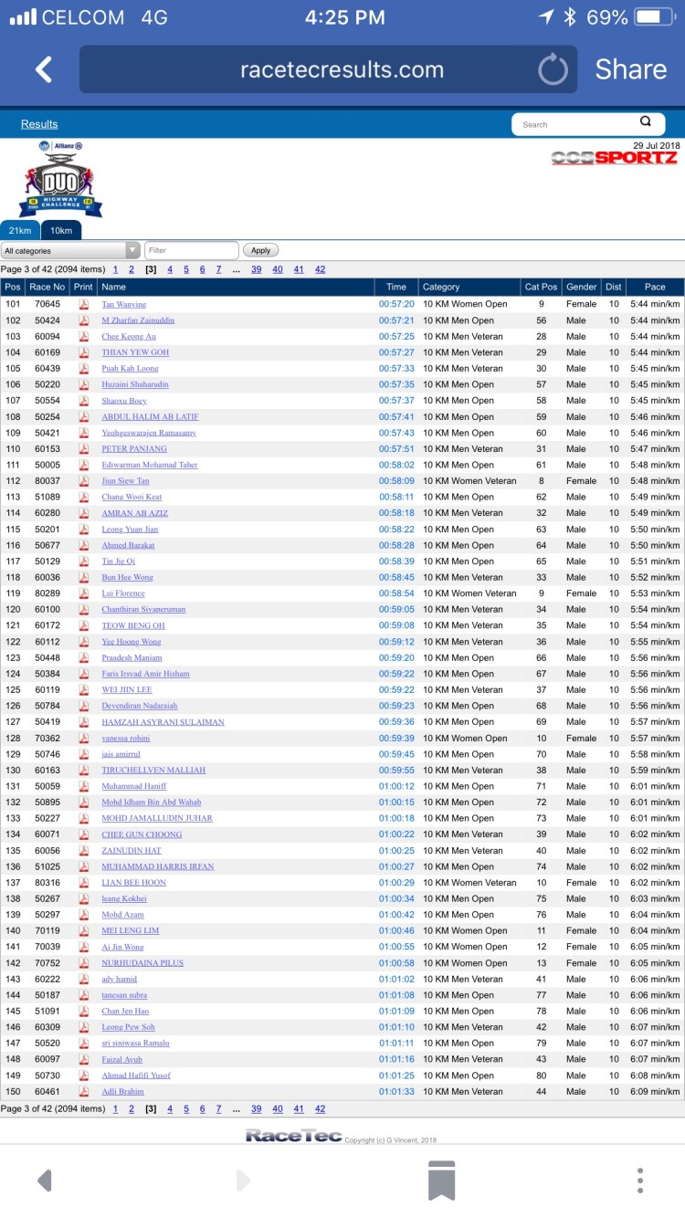Click the search magnifier icon
Viewport: 685px width, 1217px height.
[646, 122]
